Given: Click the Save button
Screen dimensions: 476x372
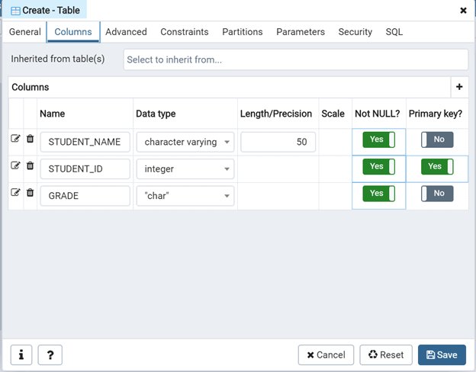Looking at the screenshot, I should [442, 354].
